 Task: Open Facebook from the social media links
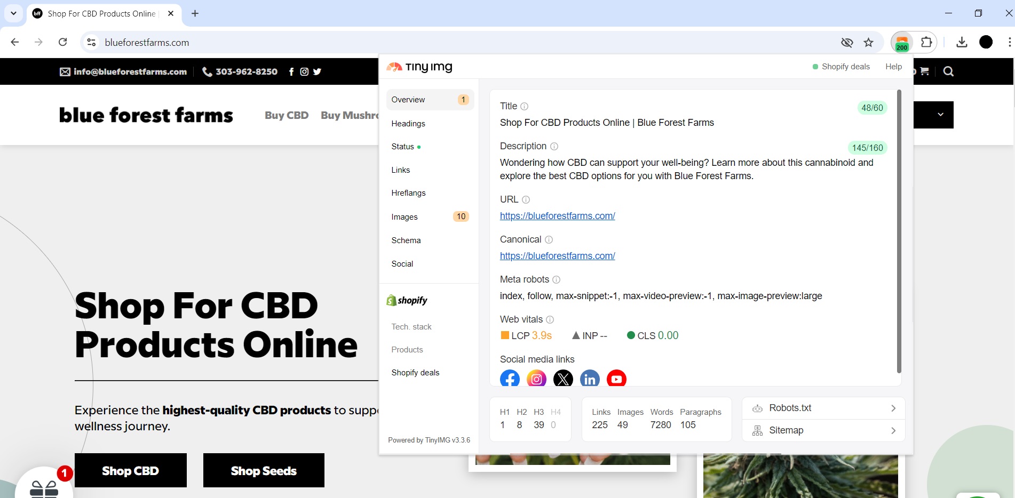(x=510, y=379)
